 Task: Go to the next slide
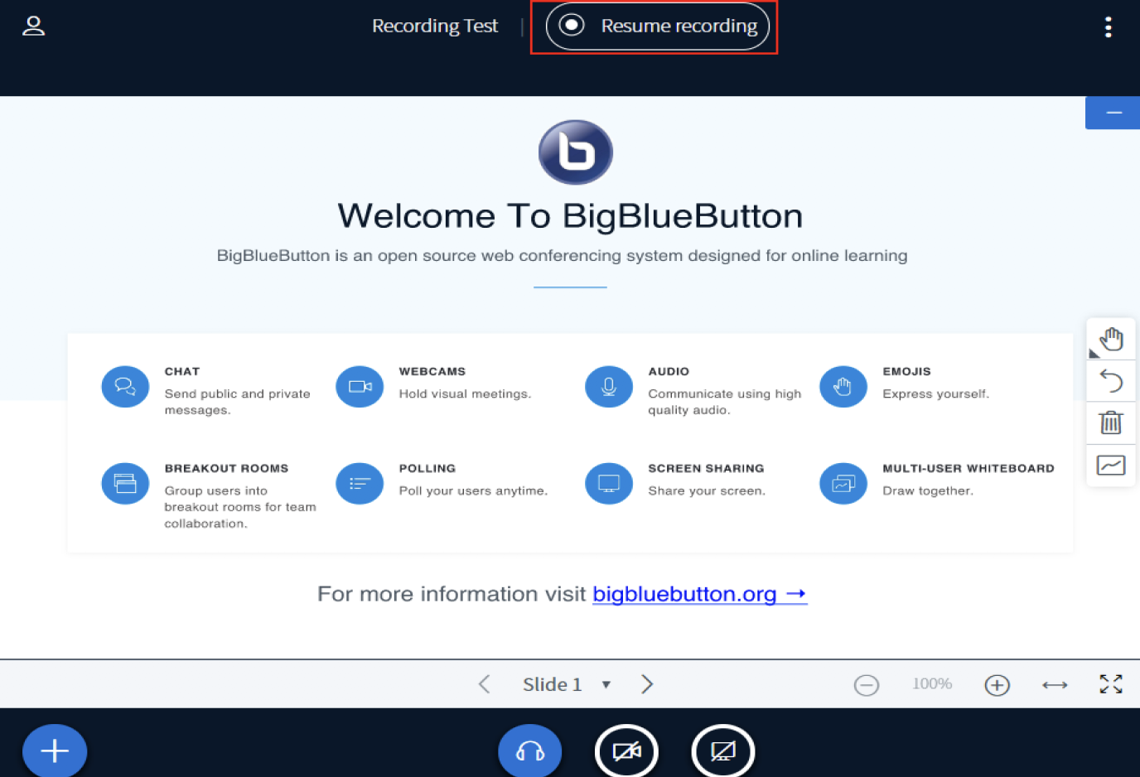pos(647,684)
